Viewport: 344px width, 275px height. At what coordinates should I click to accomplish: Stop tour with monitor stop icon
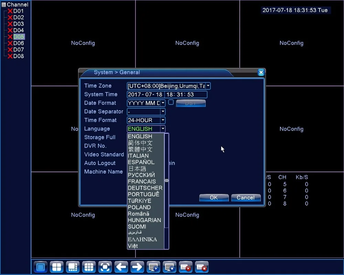click(170, 267)
